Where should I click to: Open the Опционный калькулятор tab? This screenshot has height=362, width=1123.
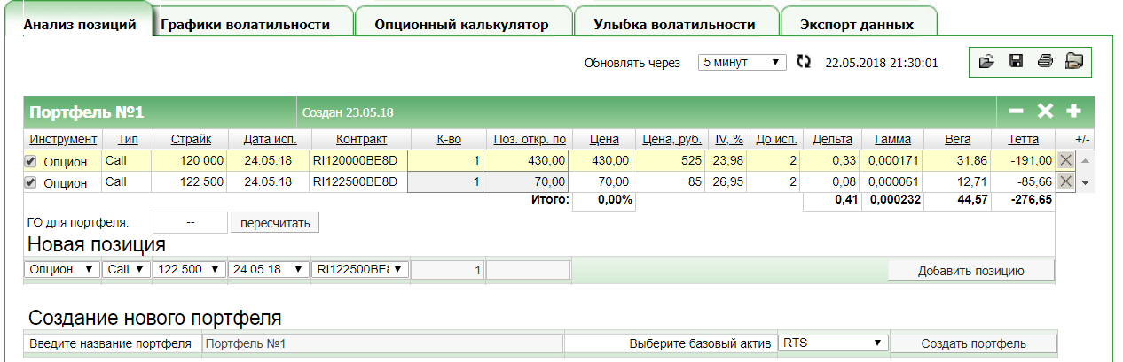tap(461, 25)
